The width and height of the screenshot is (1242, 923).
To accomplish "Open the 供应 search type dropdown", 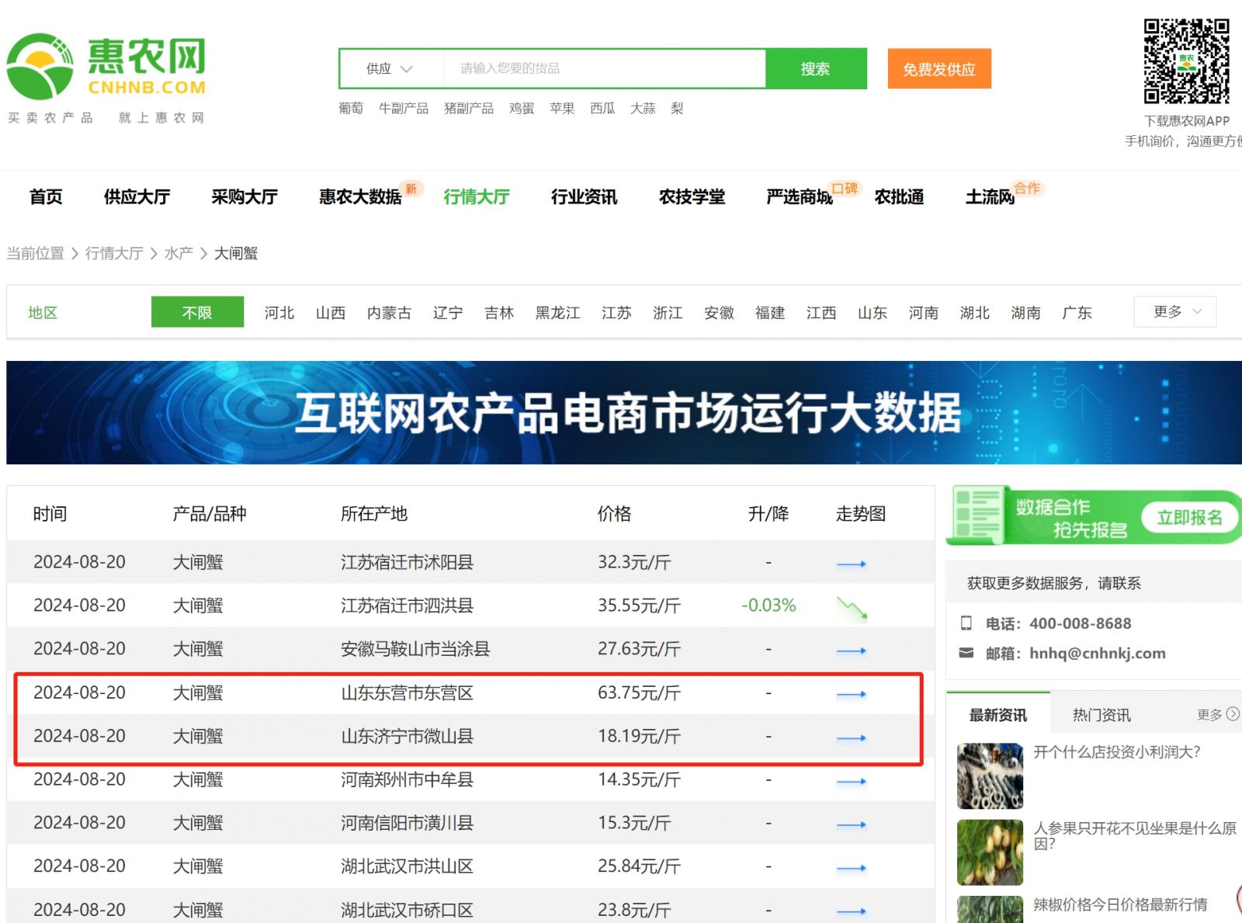I will point(390,68).
